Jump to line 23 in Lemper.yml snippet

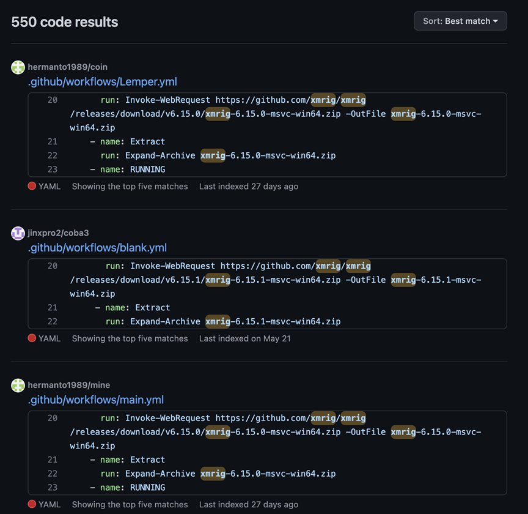[x=53, y=169]
